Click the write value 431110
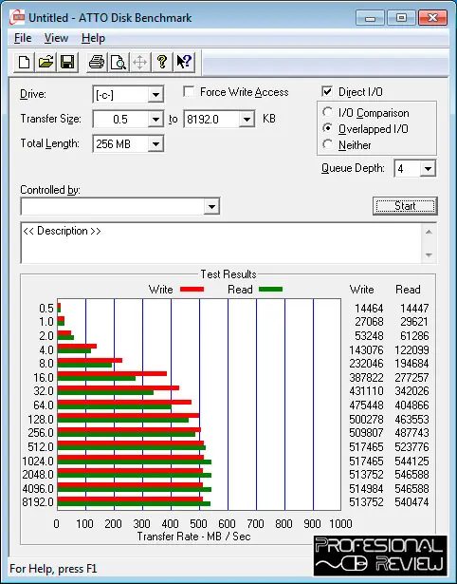Screen dimensions: 457x584 click(366, 390)
